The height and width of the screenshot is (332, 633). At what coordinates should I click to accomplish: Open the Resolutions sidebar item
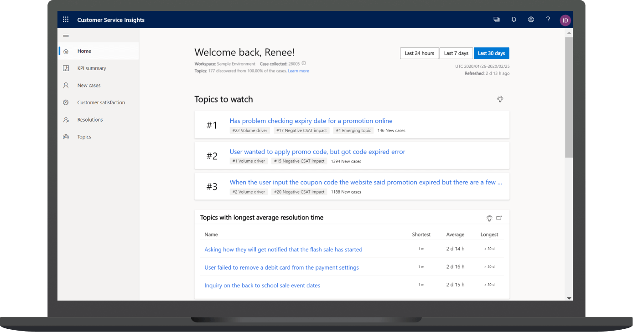point(90,120)
